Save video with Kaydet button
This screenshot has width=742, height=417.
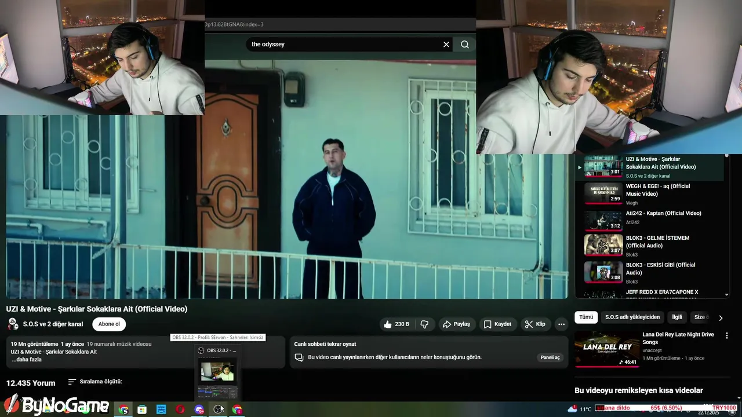(498, 324)
